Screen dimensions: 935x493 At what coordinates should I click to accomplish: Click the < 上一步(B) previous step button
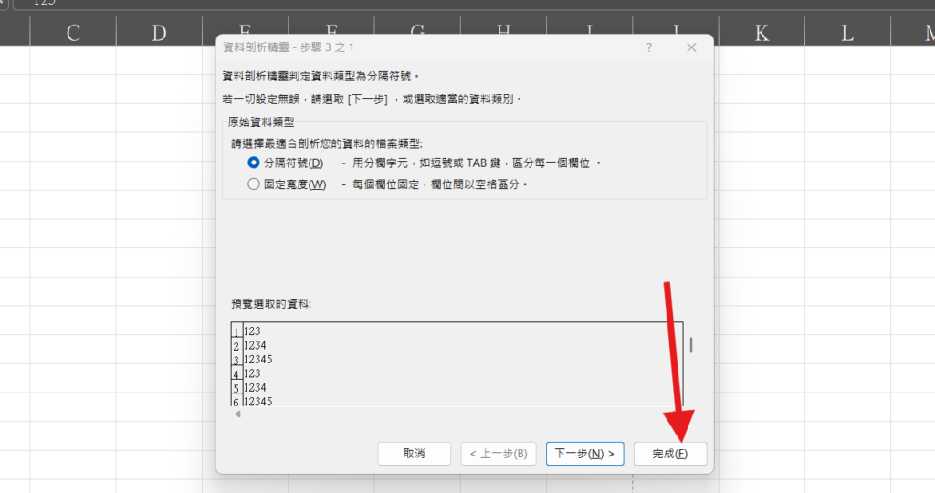pyautogui.click(x=498, y=454)
